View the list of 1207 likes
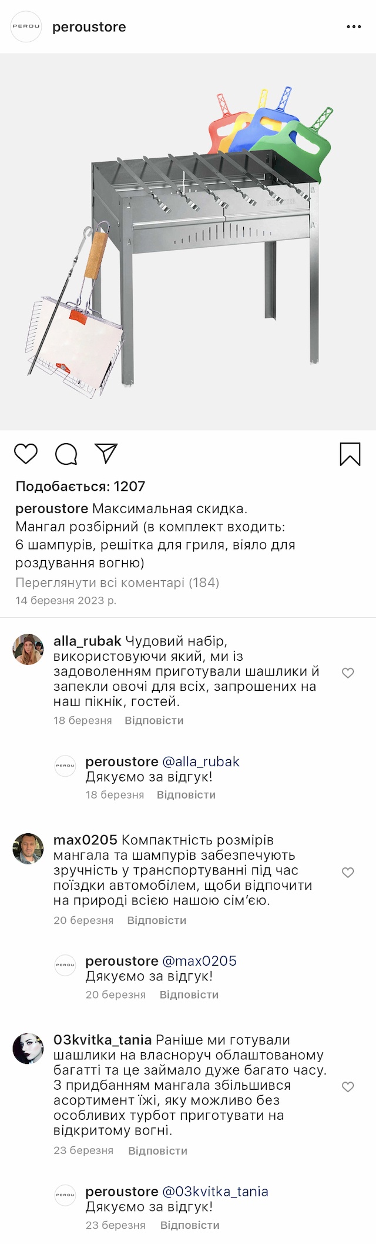This screenshot has height=1244, width=376. [80, 486]
